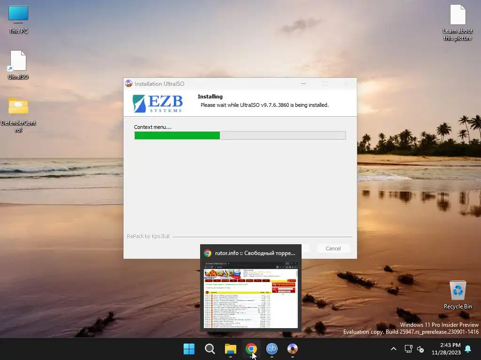Click the green installation progress bar
Screen dimensions: 481x360
pyautogui.click(x=240, y=135)
